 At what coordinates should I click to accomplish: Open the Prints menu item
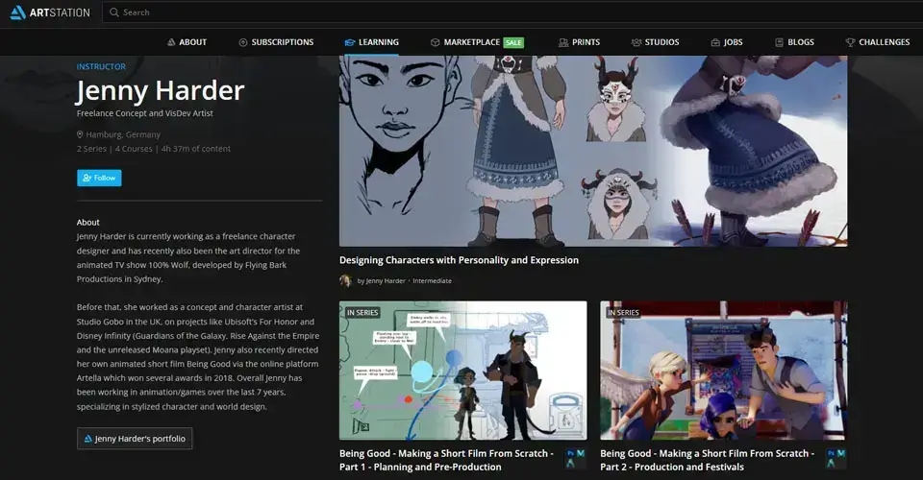(579, 42)
